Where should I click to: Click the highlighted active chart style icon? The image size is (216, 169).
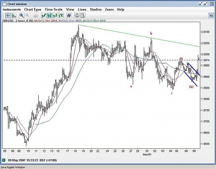point(49,16)
